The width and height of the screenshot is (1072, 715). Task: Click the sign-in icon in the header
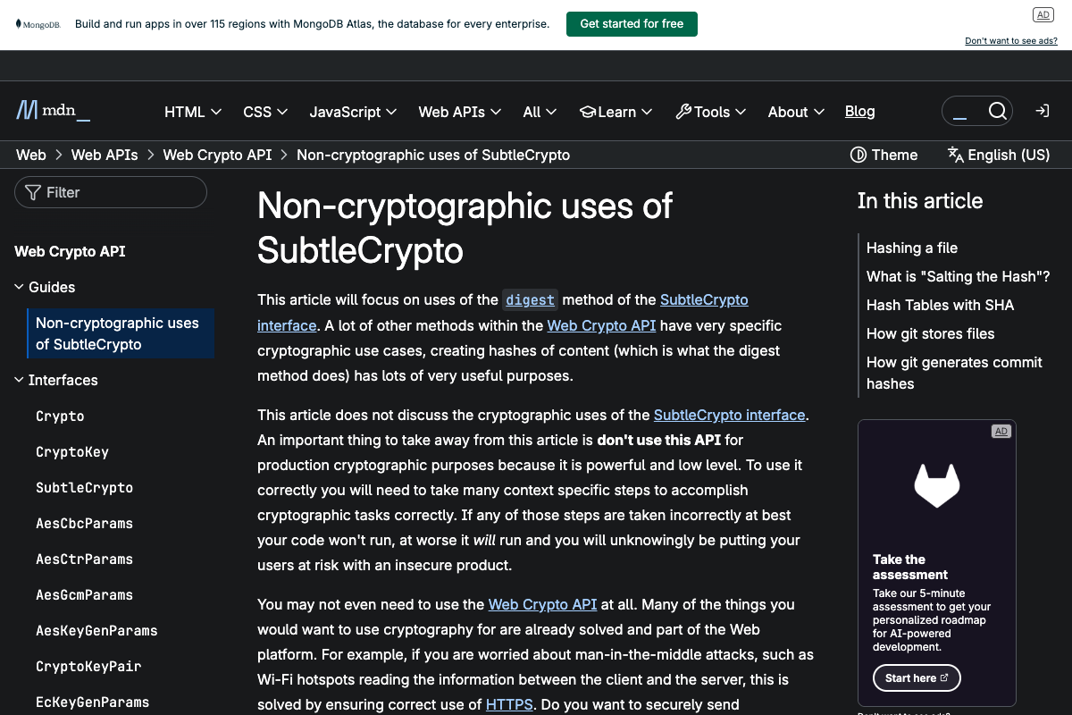point(1042,111)
